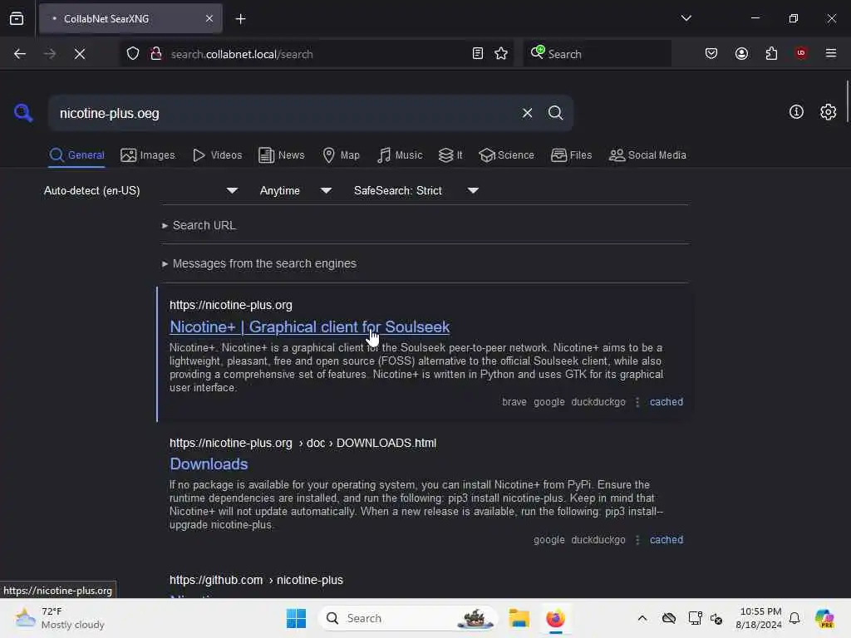The height and width of the screenshot is (638, 851).
Task: Click github.com nicotine-plus result URL
Action: [x=256, y=580]
